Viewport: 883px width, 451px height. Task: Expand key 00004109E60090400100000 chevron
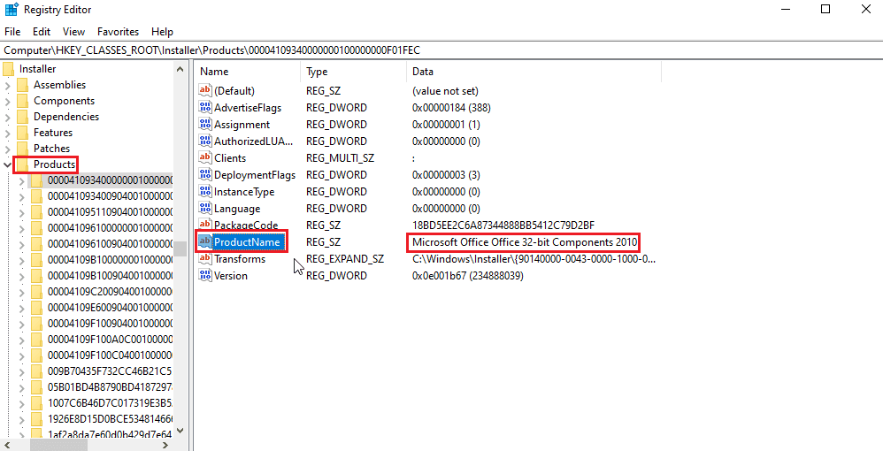pyautogui.click(x=21, y=309)
